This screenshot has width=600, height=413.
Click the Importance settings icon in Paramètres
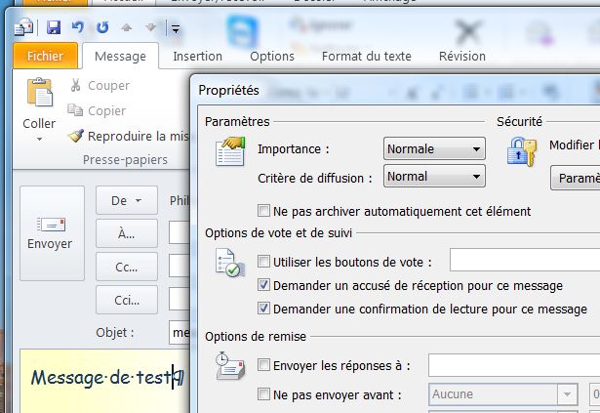(230, 151)
